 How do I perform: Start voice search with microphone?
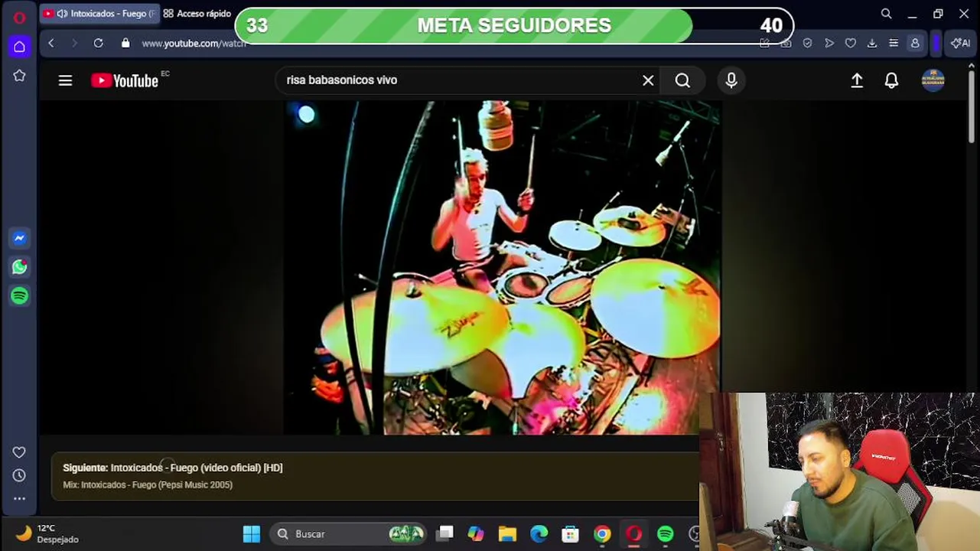pyautogui.click(x=731, y=80)
